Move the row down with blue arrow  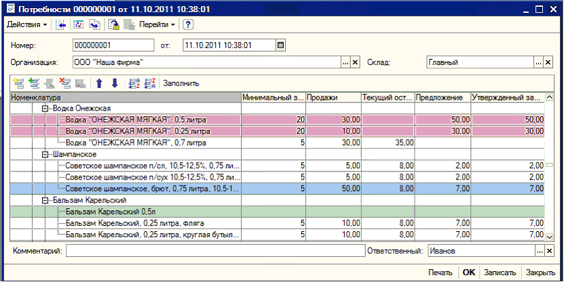[115, 83]
